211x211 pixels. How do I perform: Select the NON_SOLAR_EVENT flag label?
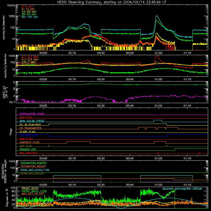coord(32,121)
